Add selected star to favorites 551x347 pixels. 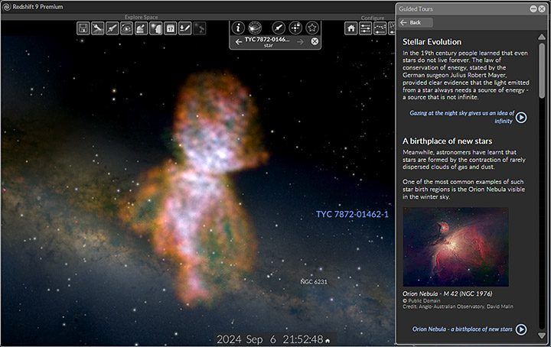311,28
